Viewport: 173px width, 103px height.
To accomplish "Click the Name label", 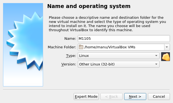I will (70, 39).
